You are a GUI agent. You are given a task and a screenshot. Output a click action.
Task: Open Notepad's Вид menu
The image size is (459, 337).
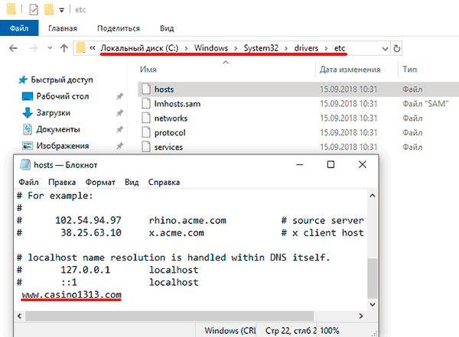tap(132, 182)
